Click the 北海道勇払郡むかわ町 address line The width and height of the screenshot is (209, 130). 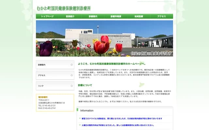52,103
